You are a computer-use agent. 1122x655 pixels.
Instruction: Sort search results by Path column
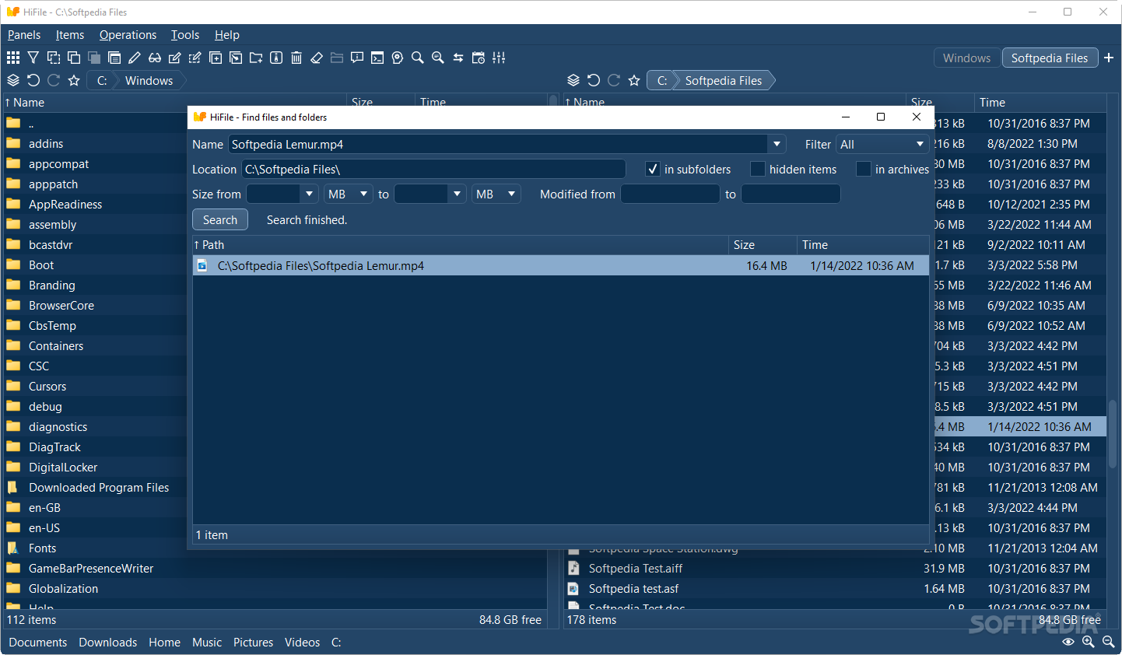461,244
